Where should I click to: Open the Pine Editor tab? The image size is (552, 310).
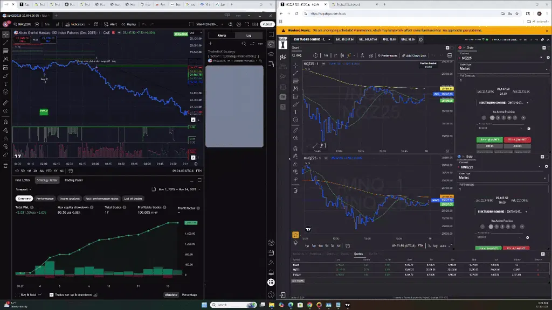click(23, 180)
